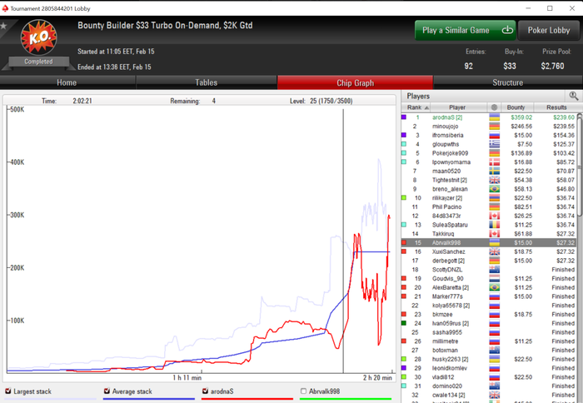This screenshot has width=583, height=403.
Task: Click the Australian flag next to ScottyDNZL
Action: pyautogui.click(x=494, y=270)
